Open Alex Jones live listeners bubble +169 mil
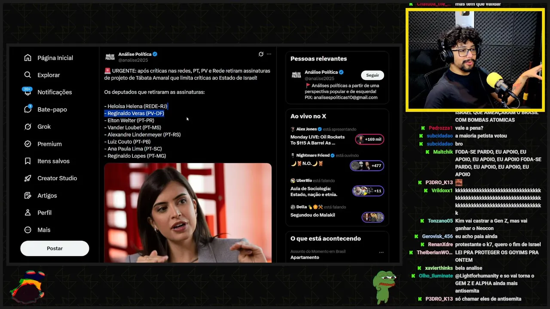The width and height of the screenshot is (550, 309). (370, 139)
